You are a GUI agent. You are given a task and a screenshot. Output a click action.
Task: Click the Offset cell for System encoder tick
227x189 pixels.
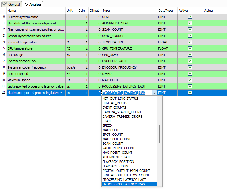tap(95, 61)
